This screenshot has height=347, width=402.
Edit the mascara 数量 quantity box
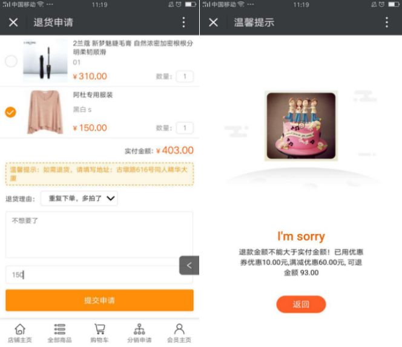tap(185, 76)
